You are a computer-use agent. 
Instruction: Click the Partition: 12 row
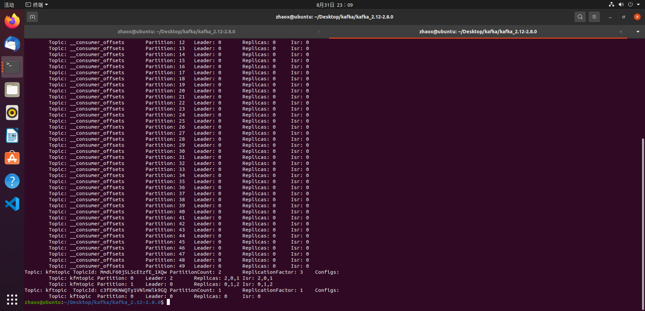click(179, 43)
